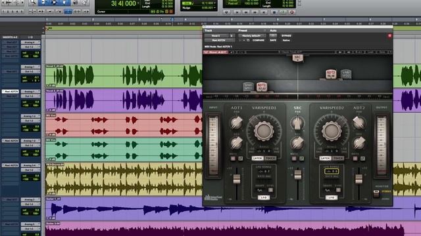Toggle the Varispeed2 LFO sync button
Viewport: 421px width, 236px height.
(x=338, y=190)
